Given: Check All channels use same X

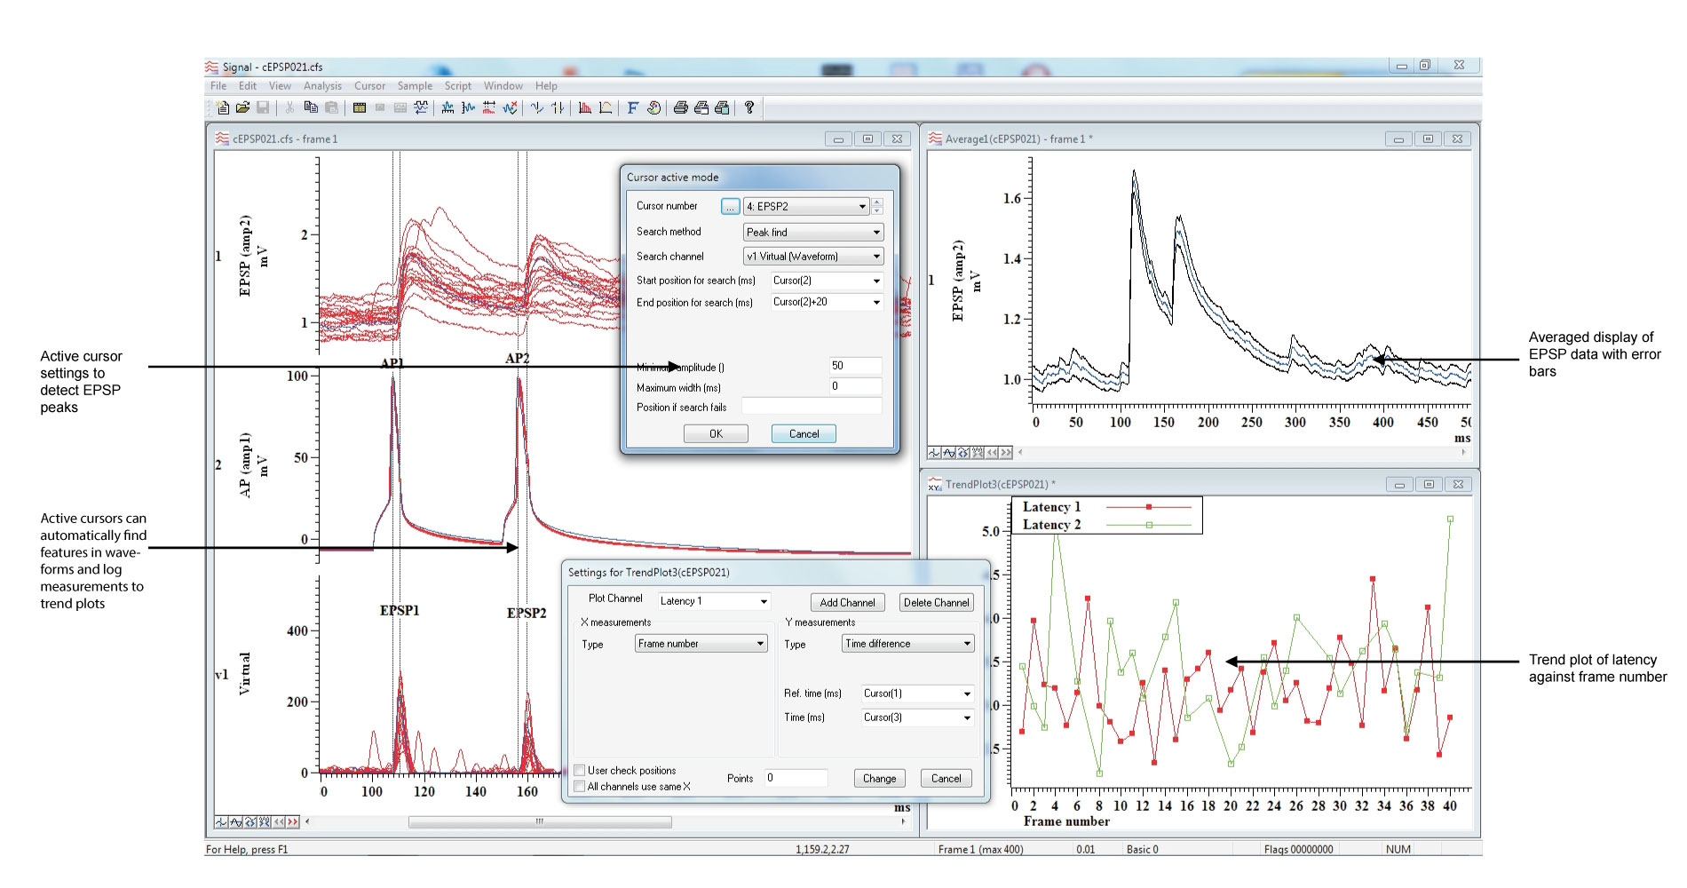Looking at the screenshot, I should pyautogui.click(x=582, y=786).
